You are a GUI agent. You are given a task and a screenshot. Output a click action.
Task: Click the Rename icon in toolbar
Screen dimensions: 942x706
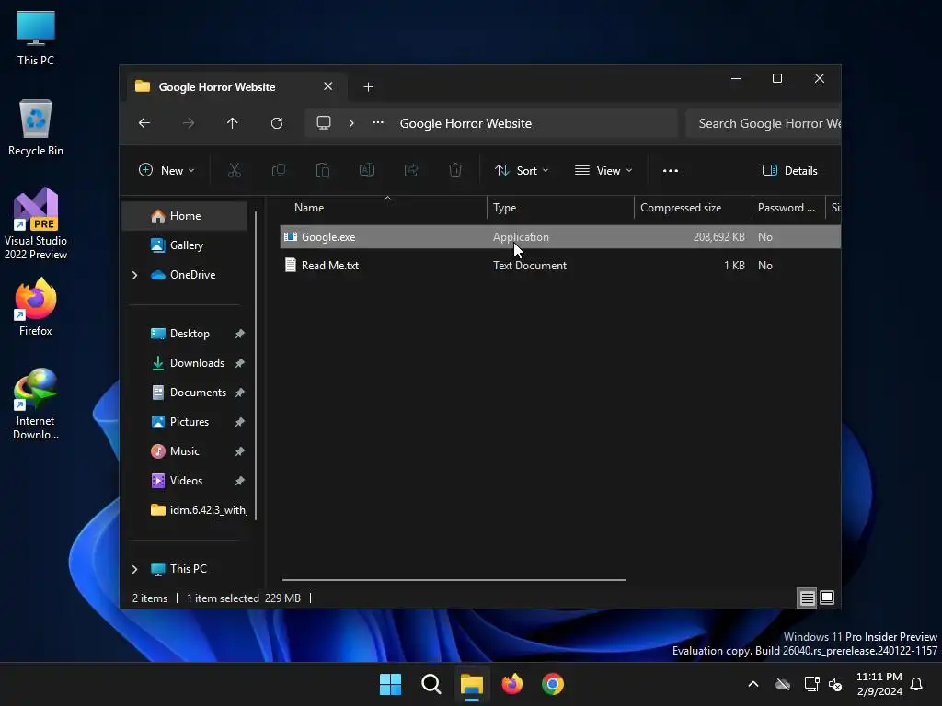(x=367, y=170)
